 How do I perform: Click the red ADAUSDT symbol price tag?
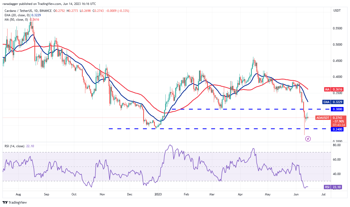point(323,118)
